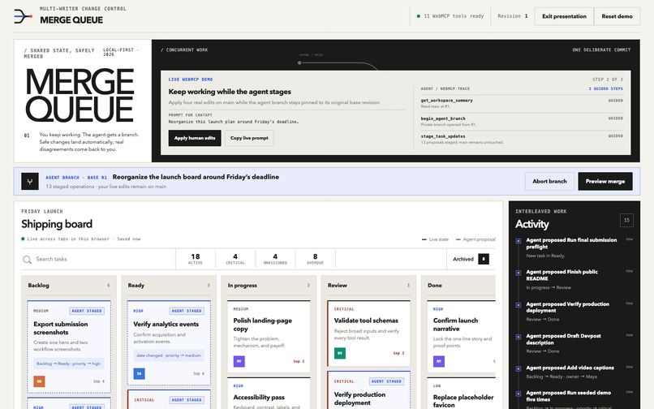654x409 pixels.
Task: Open Verify production deployment card in Review
Action: pos(368,390)
